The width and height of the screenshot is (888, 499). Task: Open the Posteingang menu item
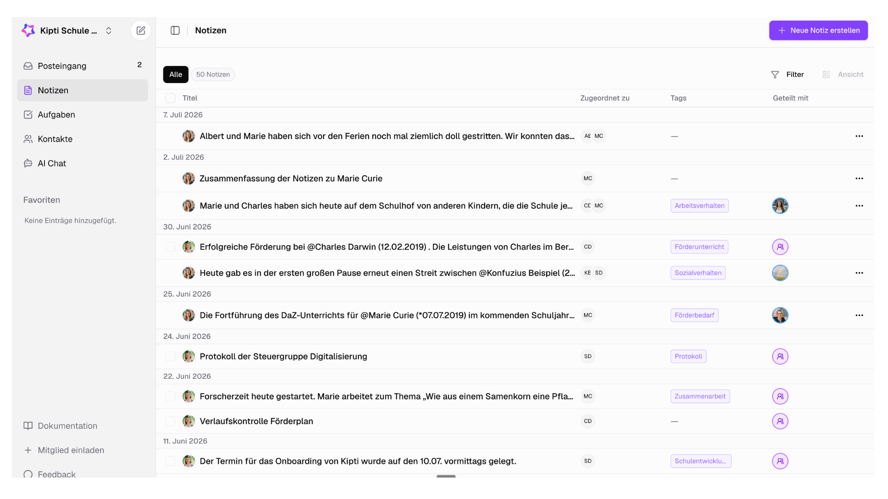[x=82, y=66]
